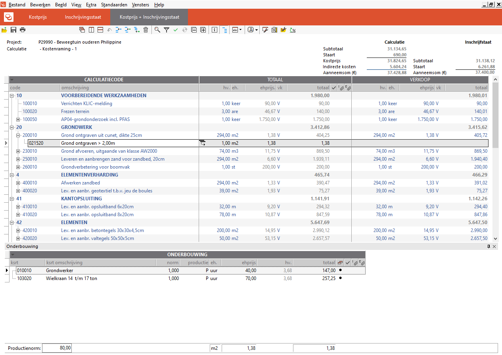
Task: Collapse chapter 4 Elementenverharding
Action: [x=12, y=175]
